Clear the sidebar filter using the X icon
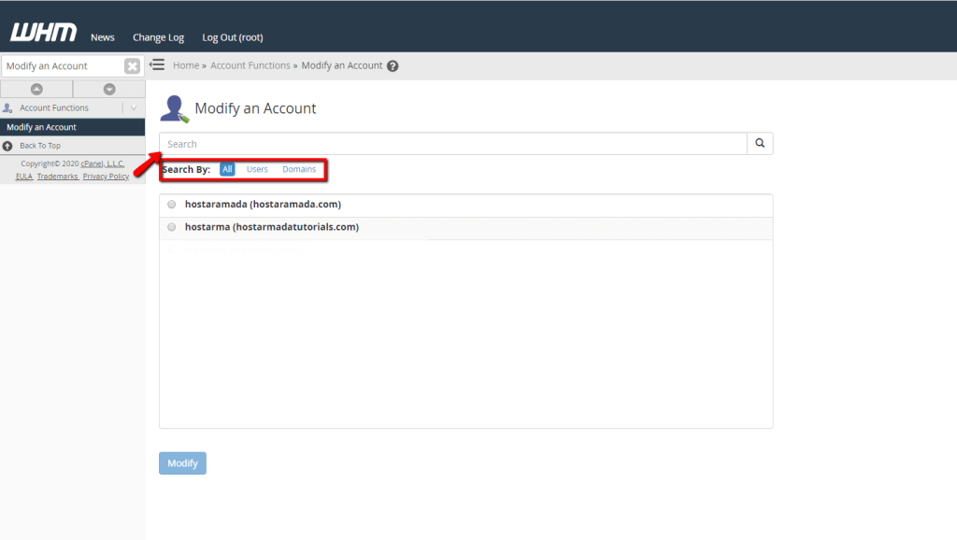The image size is (957, 540). 131,65
